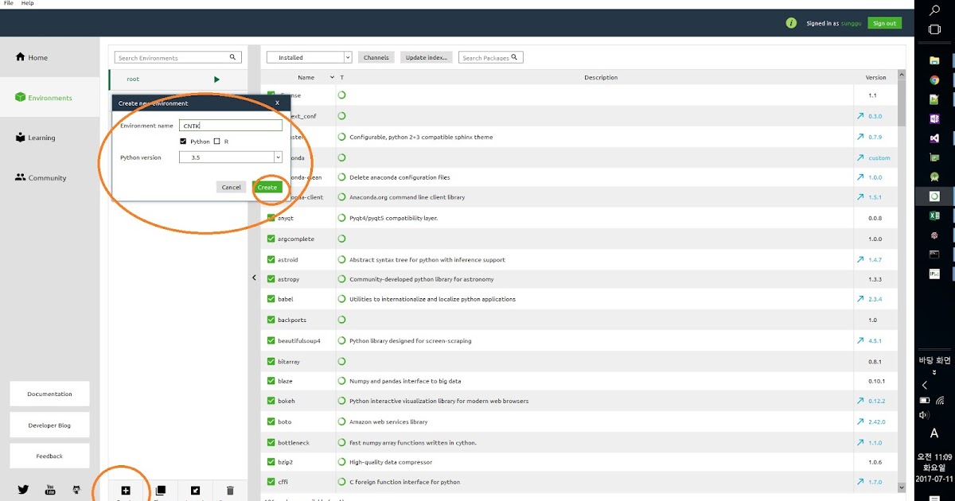This screenshot has width=955, height=501.
Task: Click the Search Environments magnifier icon
Action: pos(233,57)
